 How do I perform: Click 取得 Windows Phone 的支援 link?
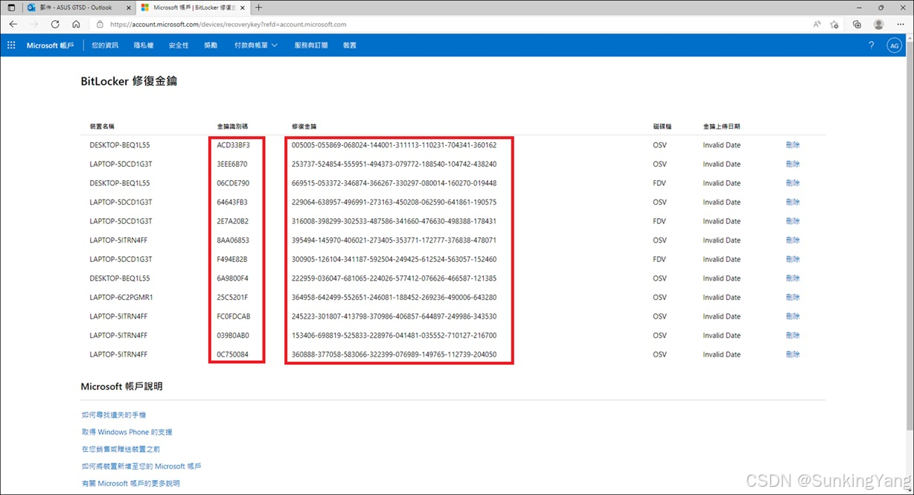click(x=127, y=432)
